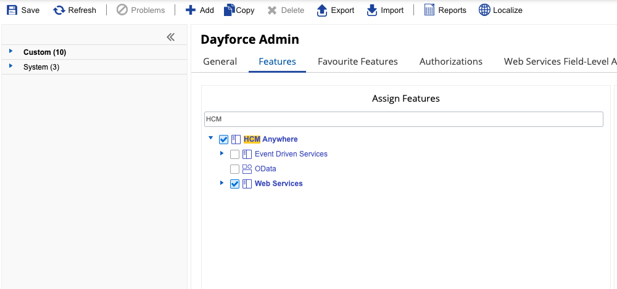Select the Web Services feature label
The width and height of the screenshot is (617, 289).
pos(278,184)
